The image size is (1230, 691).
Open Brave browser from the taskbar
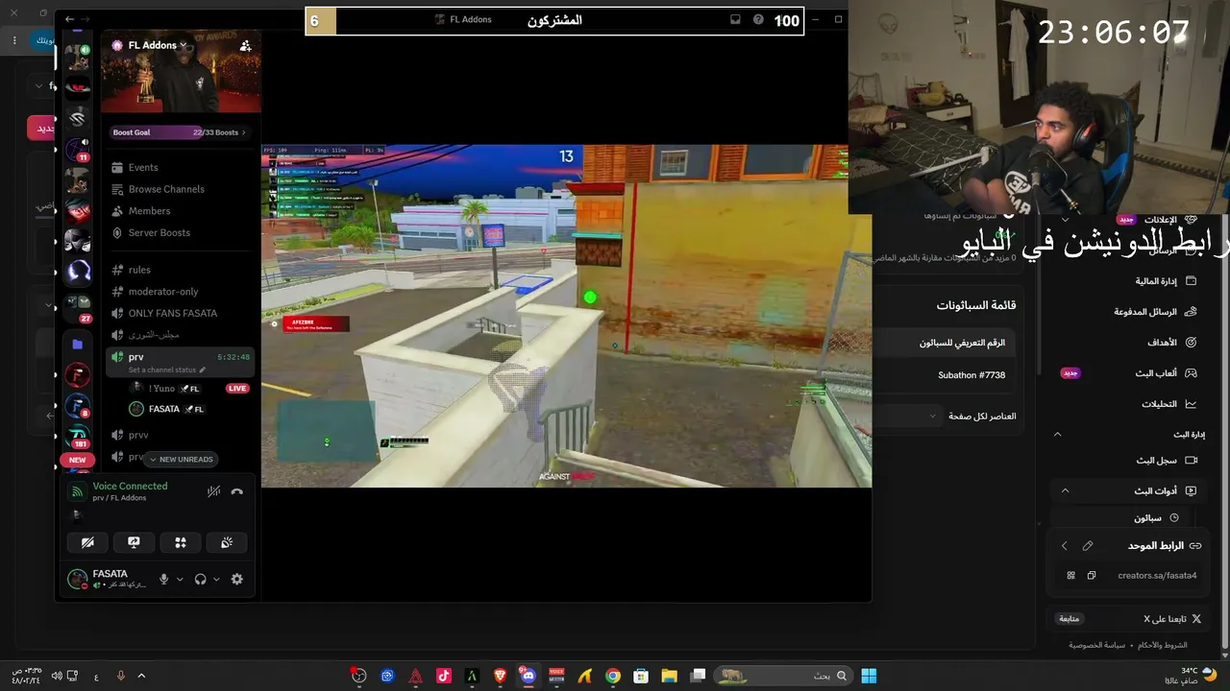pyautogui.click(x=500, y=676)
